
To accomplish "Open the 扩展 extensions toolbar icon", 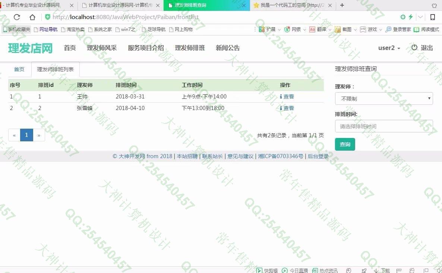I will (261, 29).
